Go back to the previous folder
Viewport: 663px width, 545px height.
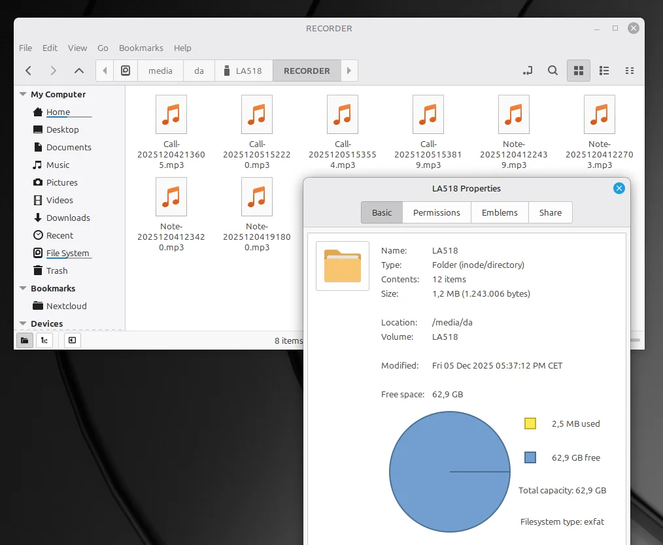point(28,71)
